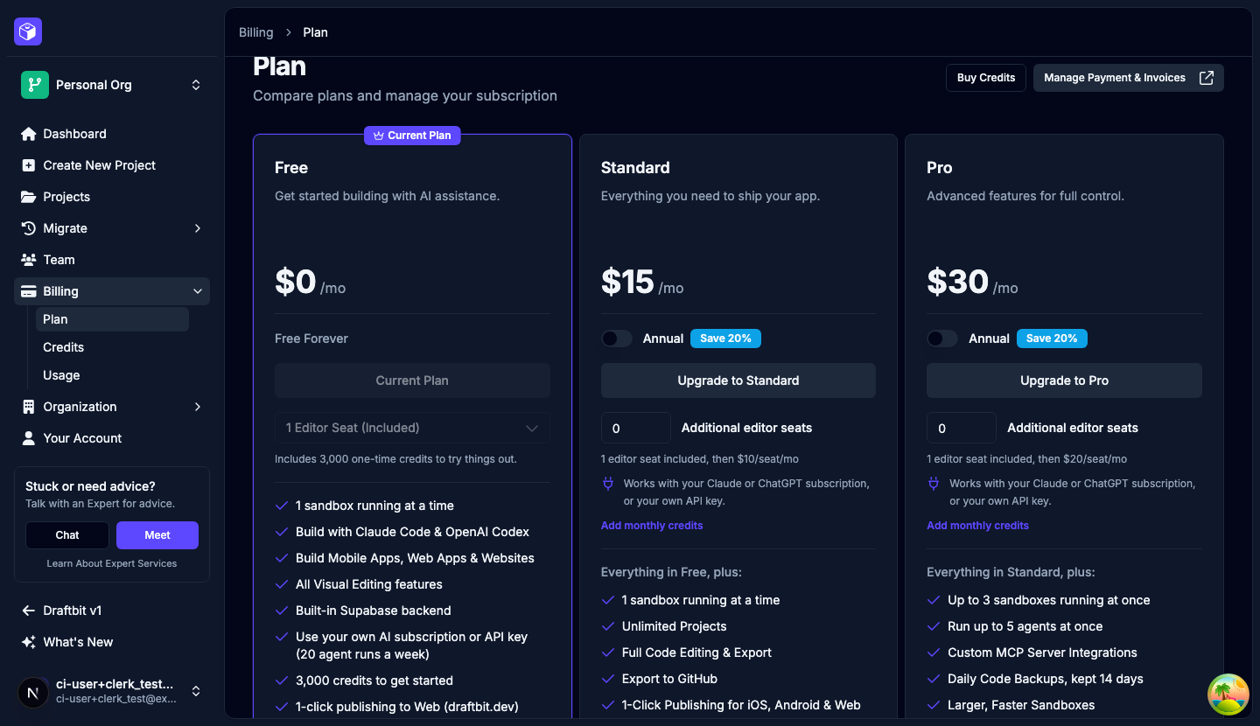The width and height of the screenshot is (1260, 726).
Task: Click the tropical island chat widget icon
Action: (x=1228, y=695)
